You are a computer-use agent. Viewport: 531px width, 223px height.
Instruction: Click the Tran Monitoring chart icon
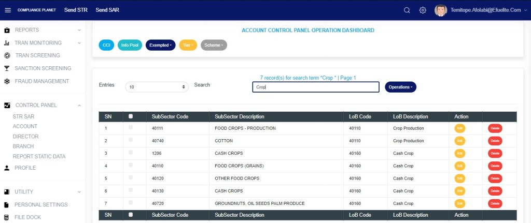point(7,43)
